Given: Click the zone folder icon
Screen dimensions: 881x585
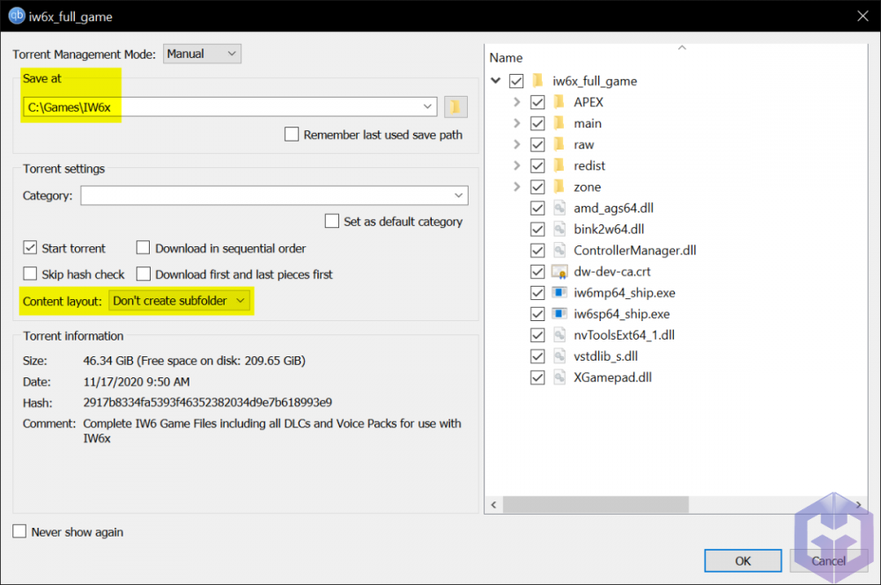Looking at the screenshot, I should click(559, 186).
